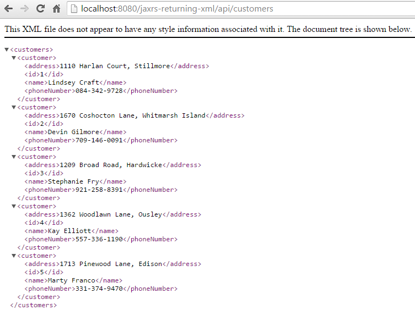The image size is (415, 321).
Task: Click the <id>4</id> element line
Action: coord(44,223)
